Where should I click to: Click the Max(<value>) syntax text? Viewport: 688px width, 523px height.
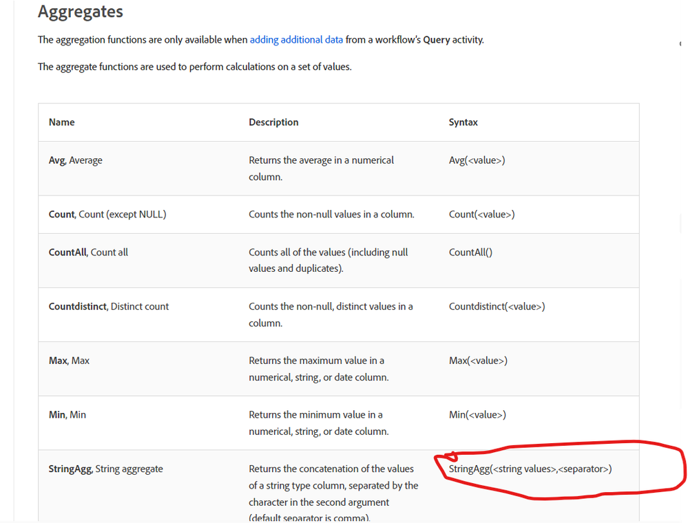pos(478,361)
